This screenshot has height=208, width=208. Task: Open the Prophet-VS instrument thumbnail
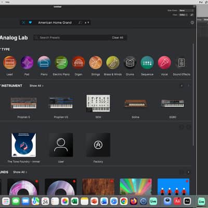click(61, 102)
